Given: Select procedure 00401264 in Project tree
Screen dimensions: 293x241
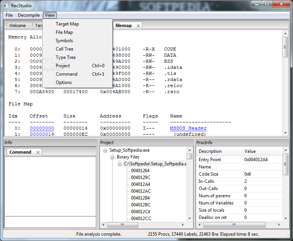Looking at the screenshot, I should point(140,171).
